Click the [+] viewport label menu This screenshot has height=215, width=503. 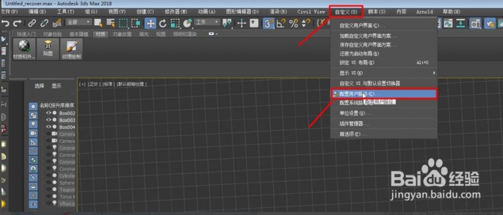[x=83, y=84]
